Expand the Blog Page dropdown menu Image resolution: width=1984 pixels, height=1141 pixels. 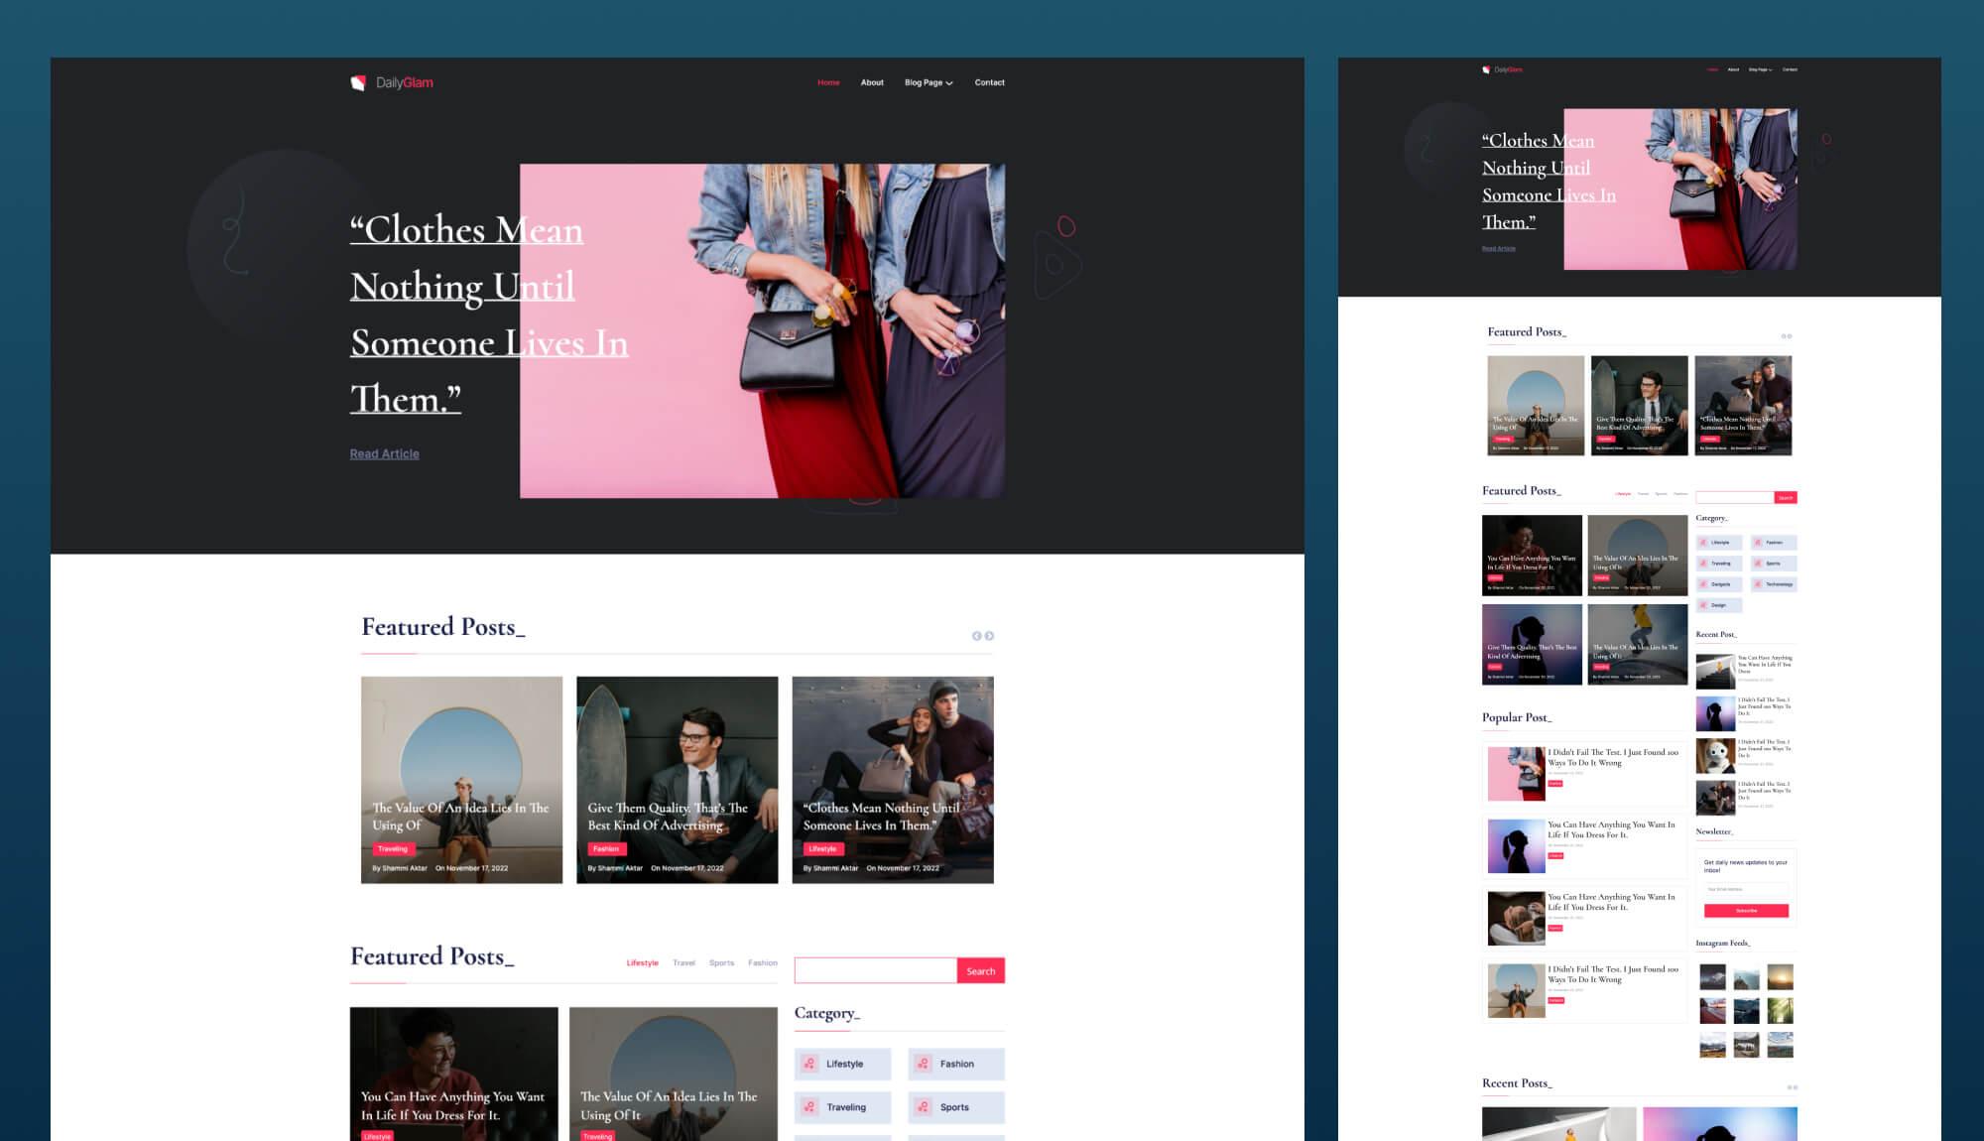(x=930, y=81)
